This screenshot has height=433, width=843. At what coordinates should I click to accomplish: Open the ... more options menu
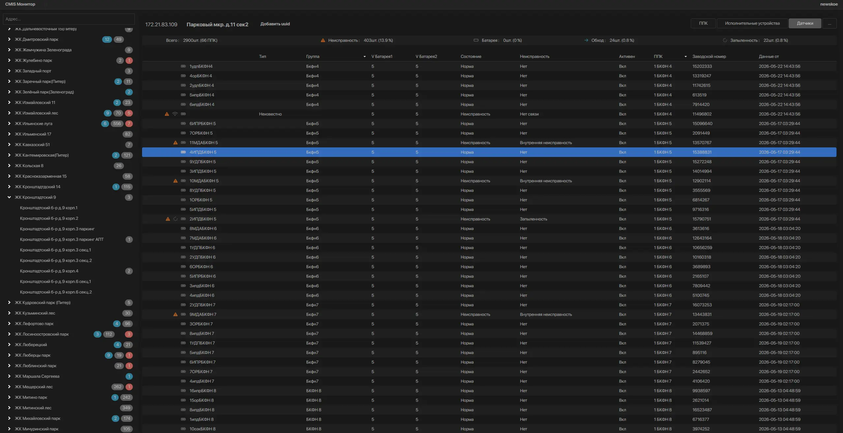click(829, 23)
